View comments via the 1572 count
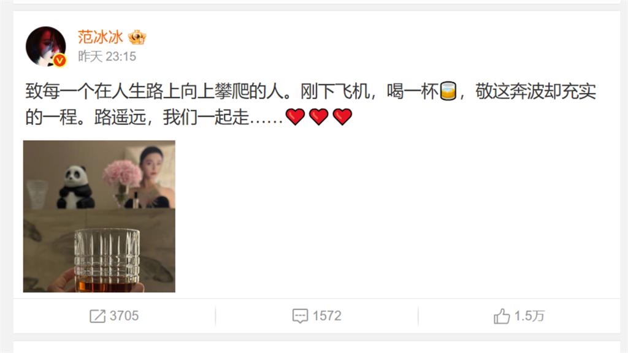The image size is (628, 353). tap(327, 316)
